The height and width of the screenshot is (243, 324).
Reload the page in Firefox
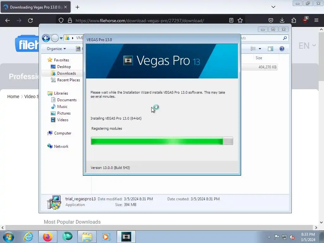pyautogui.click(x=30, y=21)
